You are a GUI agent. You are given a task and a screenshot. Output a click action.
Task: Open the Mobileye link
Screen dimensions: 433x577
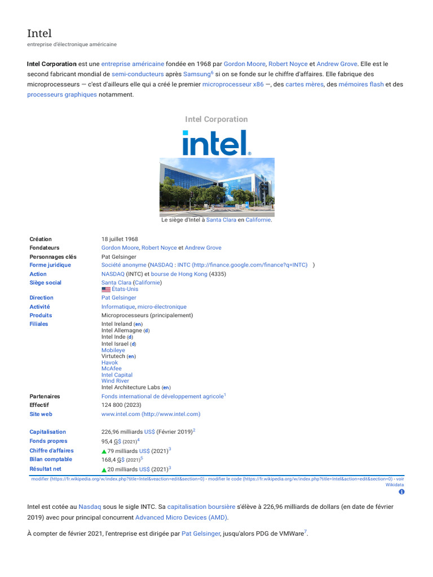(x=113, y=350)
